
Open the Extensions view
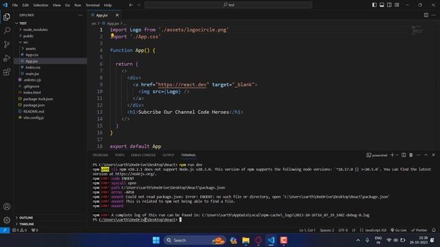pos(7,72)
